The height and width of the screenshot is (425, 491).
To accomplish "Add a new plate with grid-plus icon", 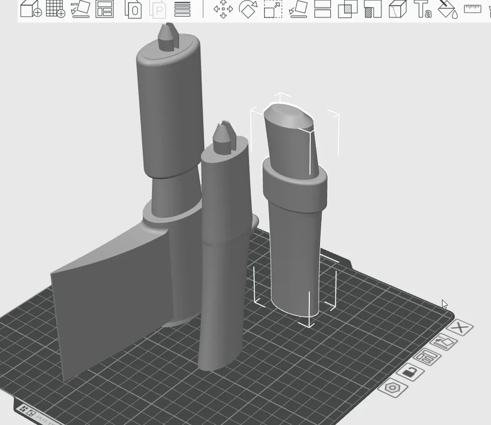I will pos(55,9).
